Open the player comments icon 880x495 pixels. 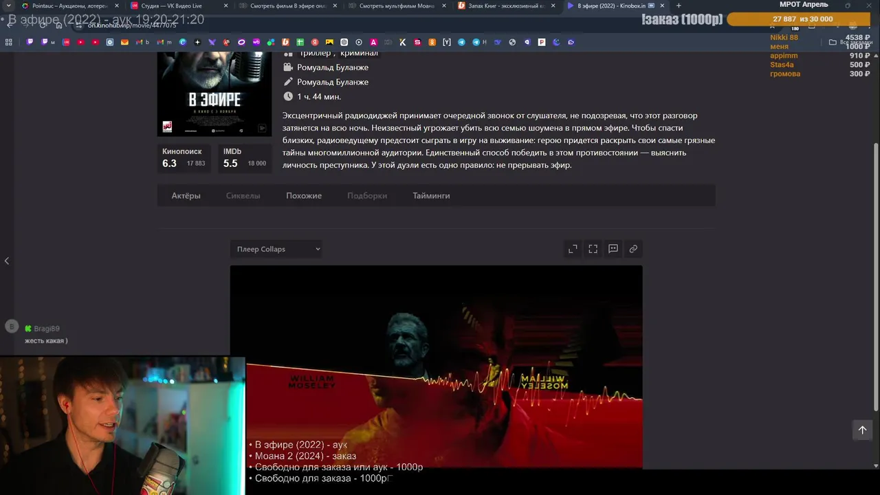(613, 249)
